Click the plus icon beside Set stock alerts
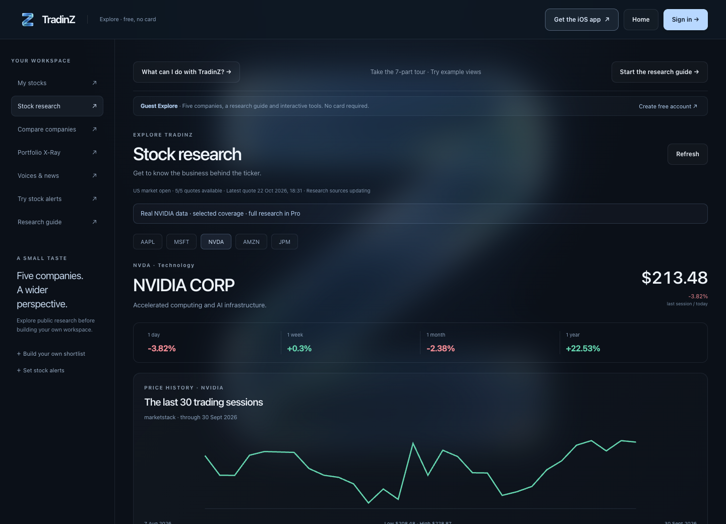The image size is (726, 524). (19, 370)
